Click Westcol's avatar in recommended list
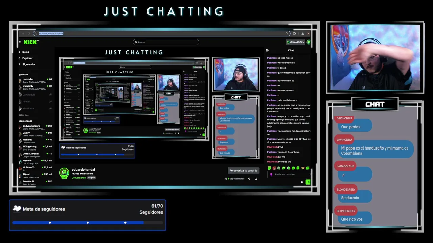 (x=20, y=162)
